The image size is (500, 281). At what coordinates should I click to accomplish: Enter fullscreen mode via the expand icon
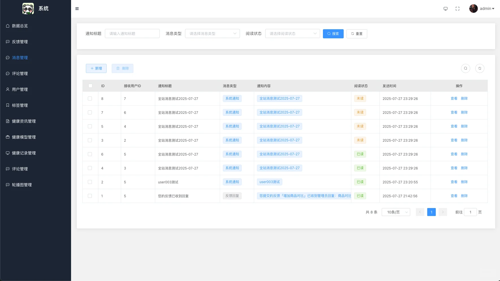pos(457,9)
